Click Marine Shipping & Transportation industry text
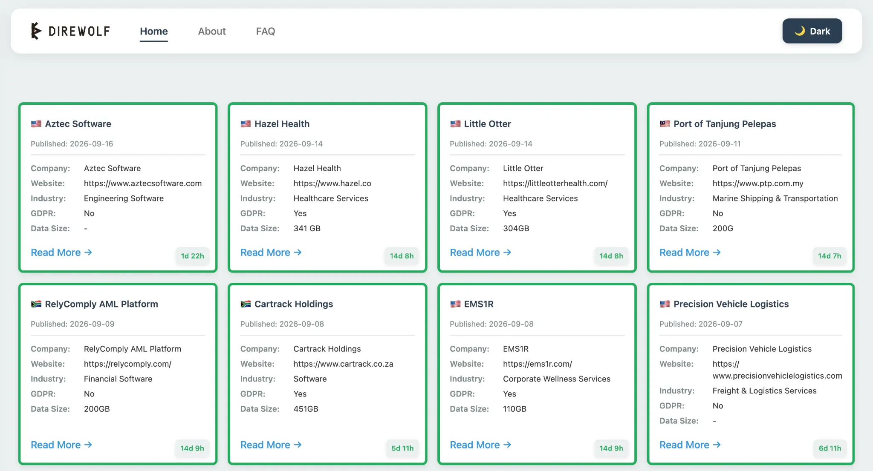This screenshot has width=873, height=471. point(775,198)
